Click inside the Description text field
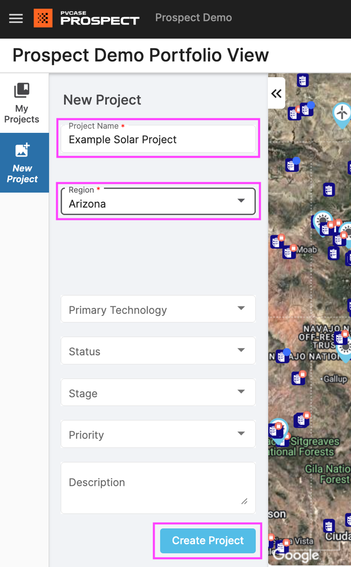This screenshot has width=351, height=567. (x=158, y=484)
